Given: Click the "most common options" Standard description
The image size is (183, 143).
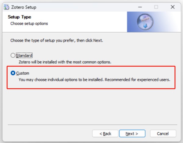Looking at the screenshot, I should click(x=65, y=62).
